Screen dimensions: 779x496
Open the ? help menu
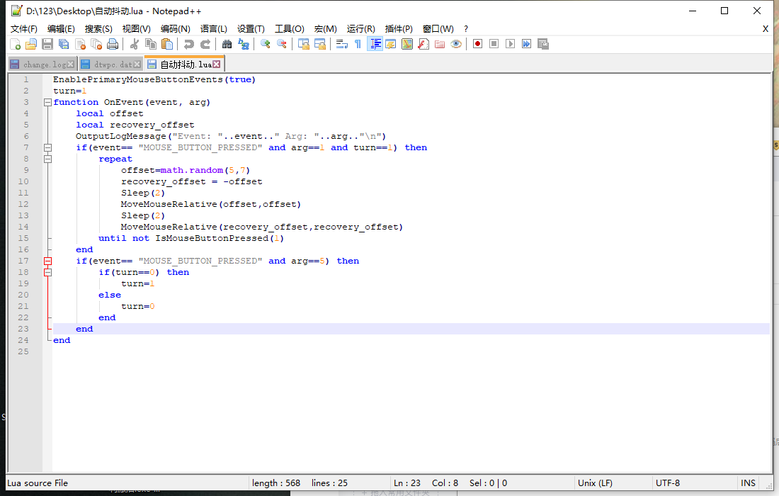465,29
